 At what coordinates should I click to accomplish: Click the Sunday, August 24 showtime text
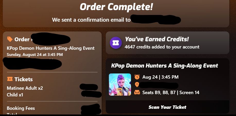pos(35,55)
